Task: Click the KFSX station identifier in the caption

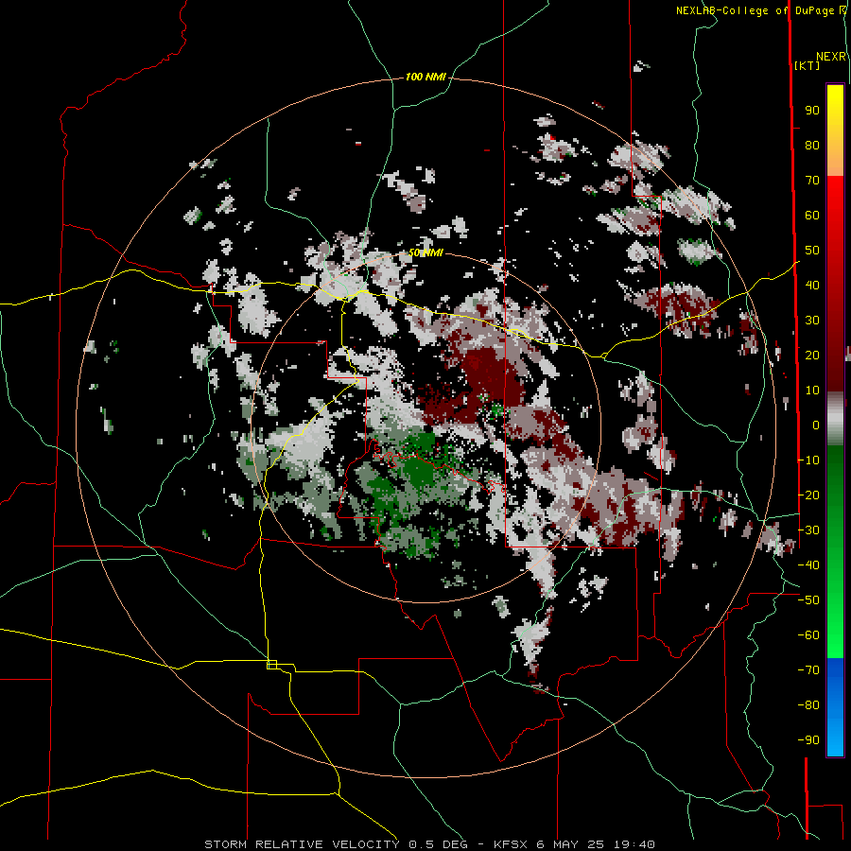Action: click(x=511, y=844)
